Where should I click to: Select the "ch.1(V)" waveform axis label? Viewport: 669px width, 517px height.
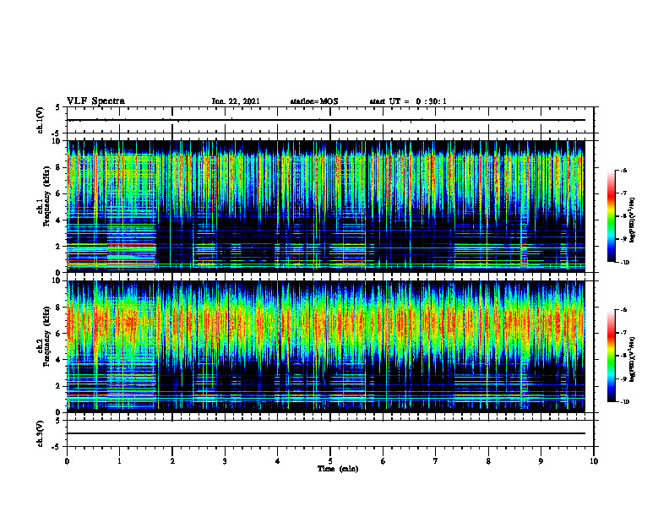click(40, 120)
